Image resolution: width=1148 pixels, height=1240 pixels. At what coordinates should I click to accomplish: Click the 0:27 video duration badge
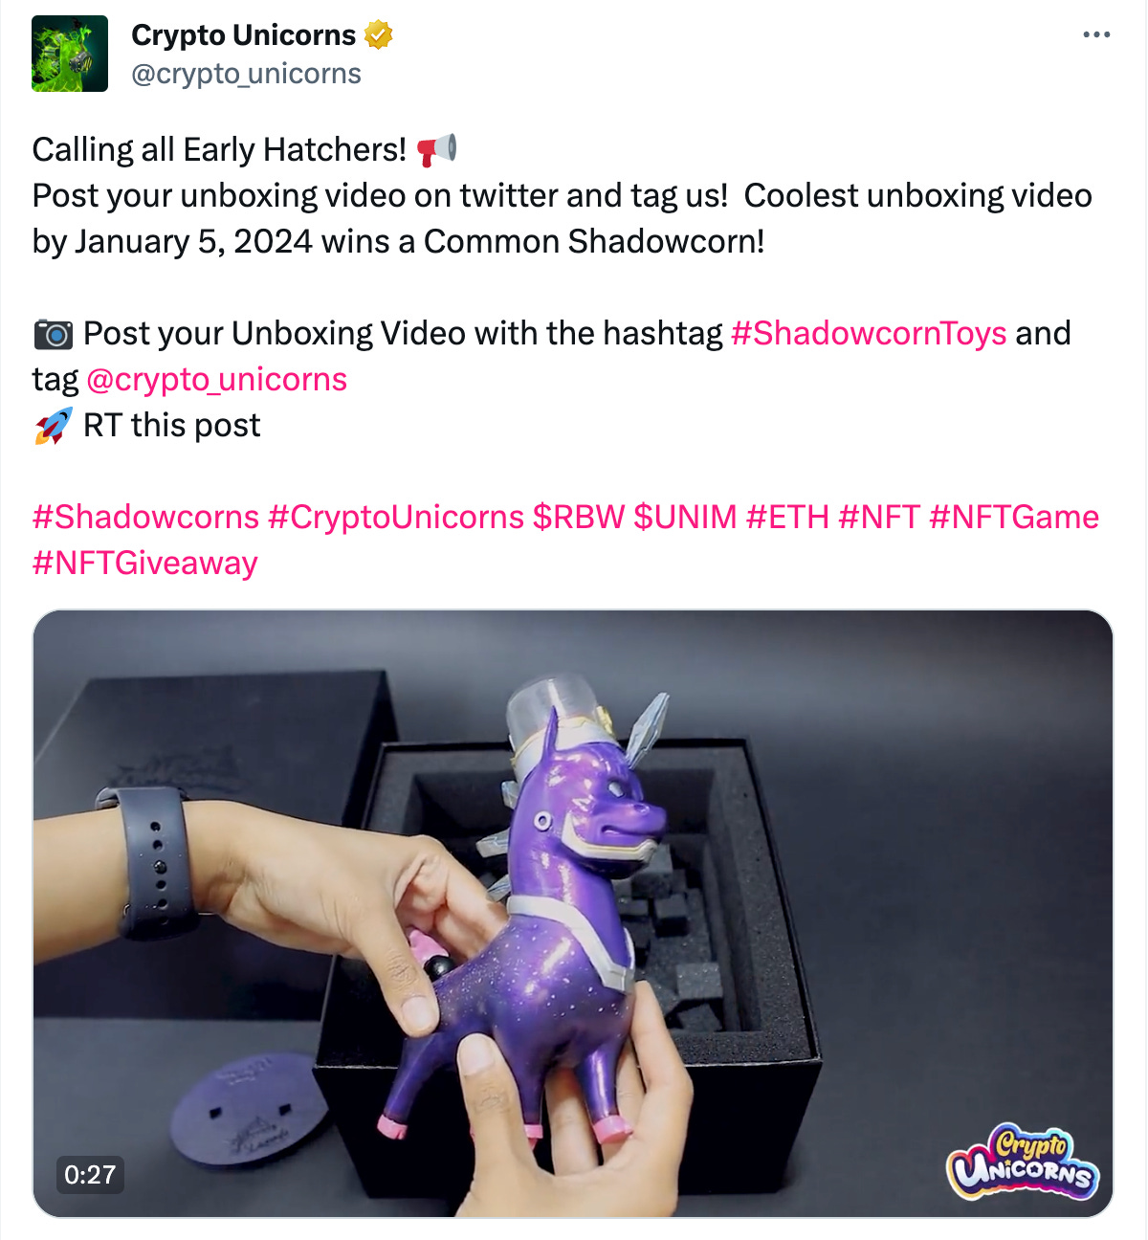tap(90, 1174)
